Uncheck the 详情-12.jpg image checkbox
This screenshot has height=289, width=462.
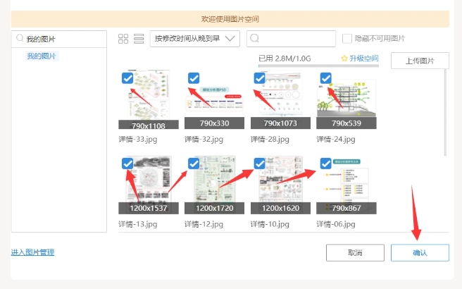[194, 164]
